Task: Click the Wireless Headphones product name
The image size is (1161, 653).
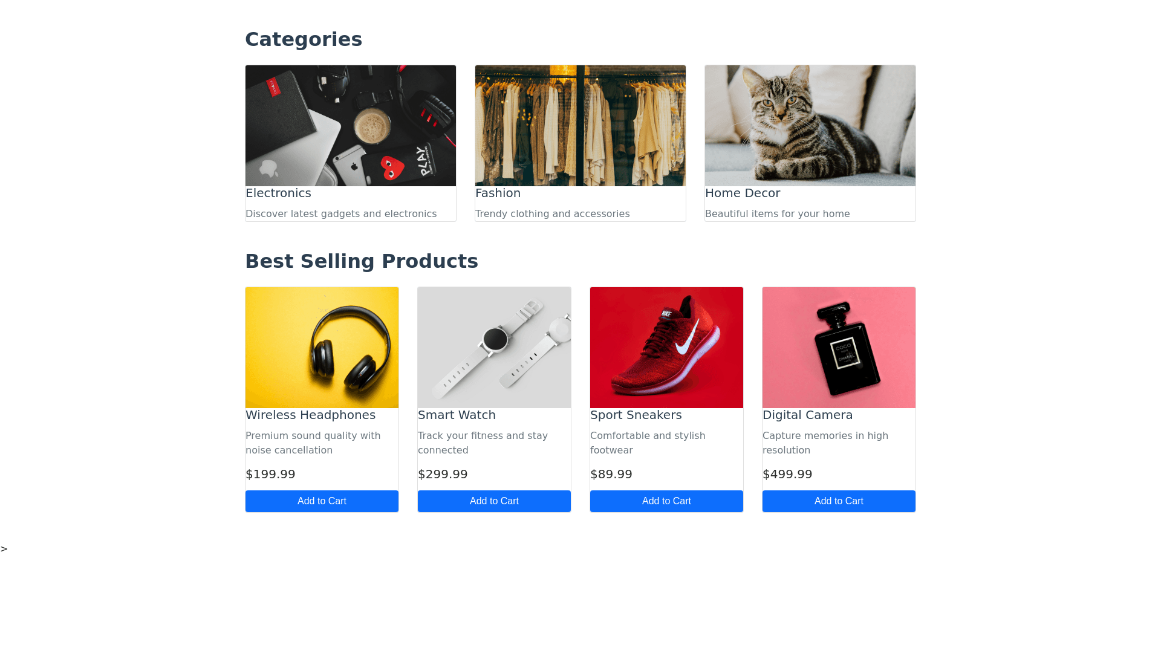Action: point(310,415)
